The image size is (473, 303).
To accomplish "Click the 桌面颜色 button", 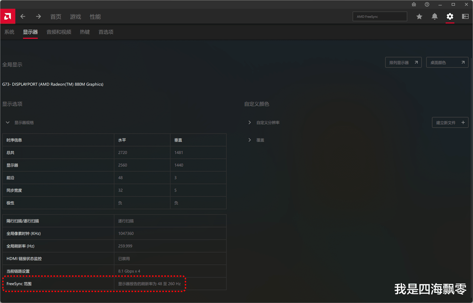I will point(447,63).
